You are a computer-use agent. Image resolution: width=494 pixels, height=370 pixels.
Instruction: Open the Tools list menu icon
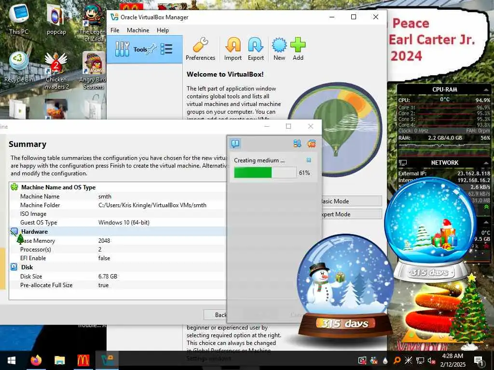[x=166, y=49]
